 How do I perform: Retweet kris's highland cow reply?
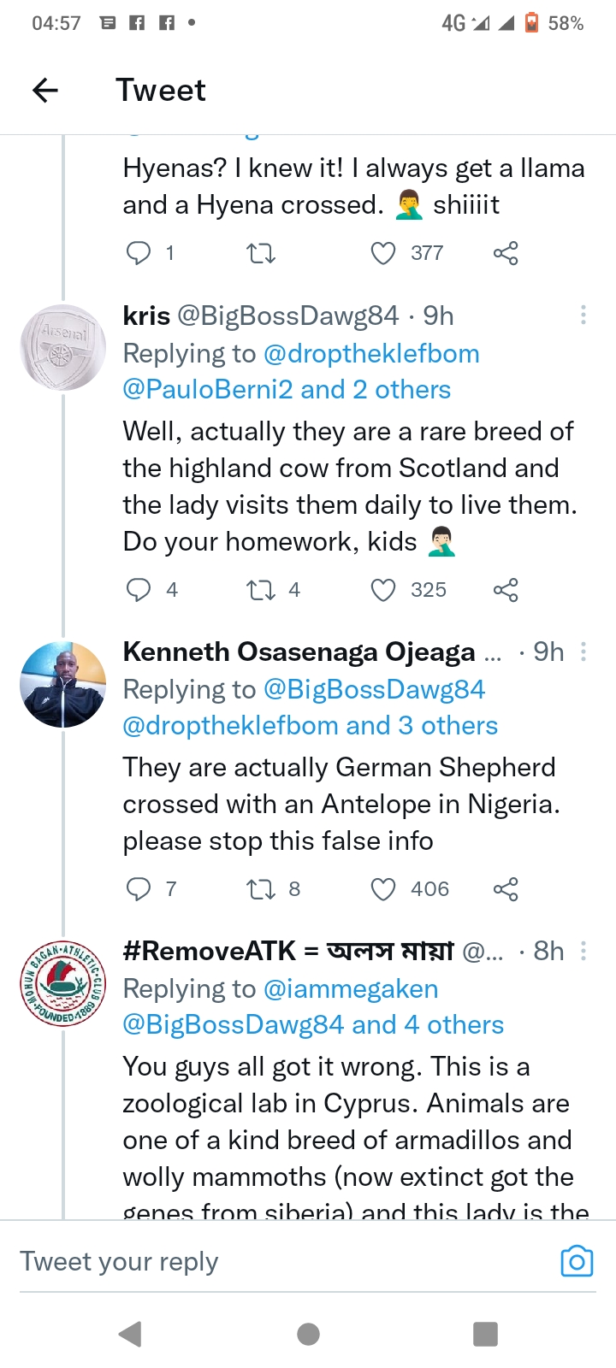(260, 590)
